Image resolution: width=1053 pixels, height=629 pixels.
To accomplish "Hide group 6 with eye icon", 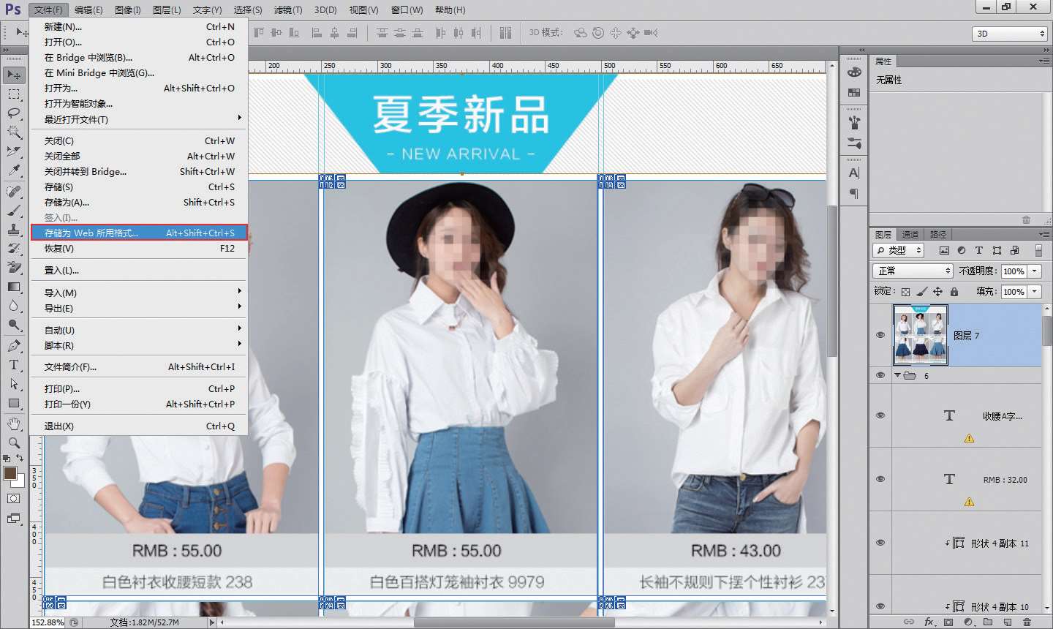I will pos(880,375).
